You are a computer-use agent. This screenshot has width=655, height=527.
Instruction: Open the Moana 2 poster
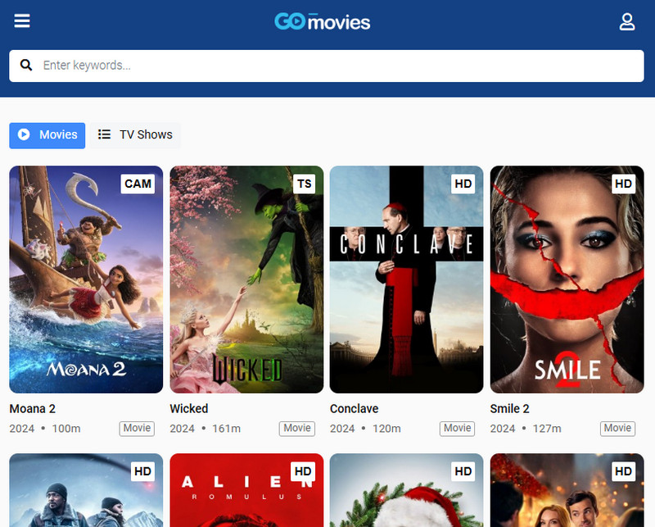pyautogui.click(x=86, y=279)
